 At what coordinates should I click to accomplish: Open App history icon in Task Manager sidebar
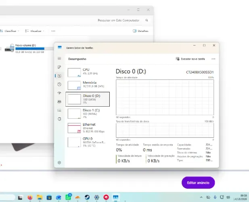pyautogui.click(x=59, y=84)
